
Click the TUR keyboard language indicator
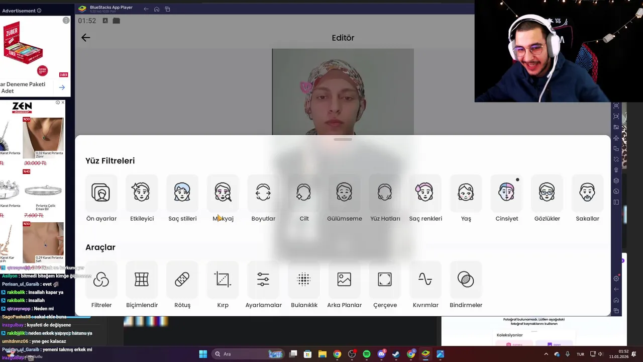(x=580, y=354)
